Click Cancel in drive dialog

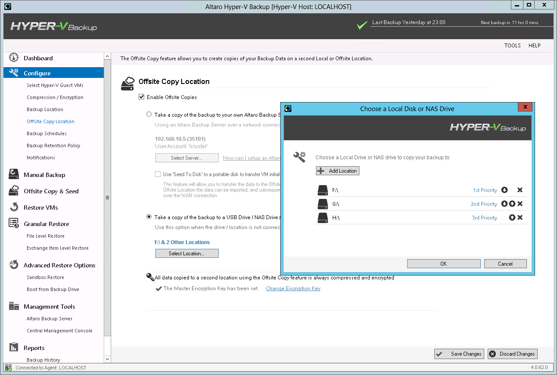pyautogui.click(x=505, y=264)
